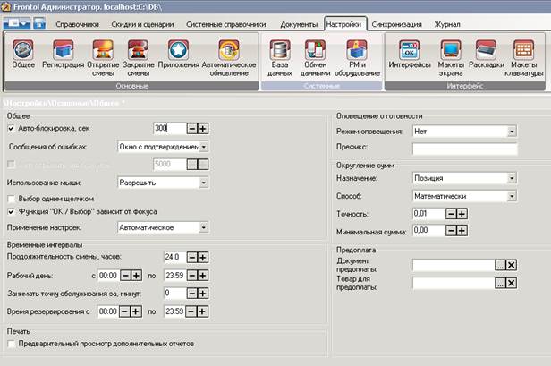Click the Префикс input field
This screenshot has width=551, height=366.
pos(465,148)
